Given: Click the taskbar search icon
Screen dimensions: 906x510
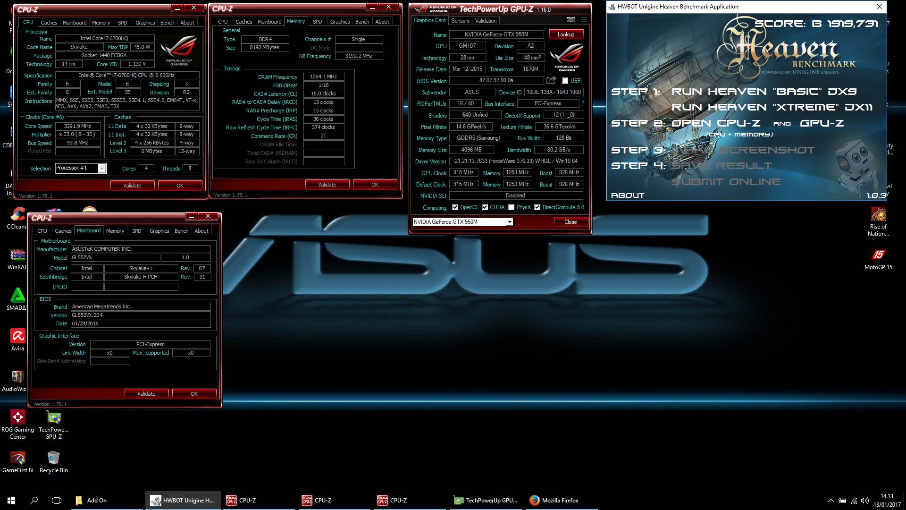Looking at the screenshot, I should pos(34,500).
